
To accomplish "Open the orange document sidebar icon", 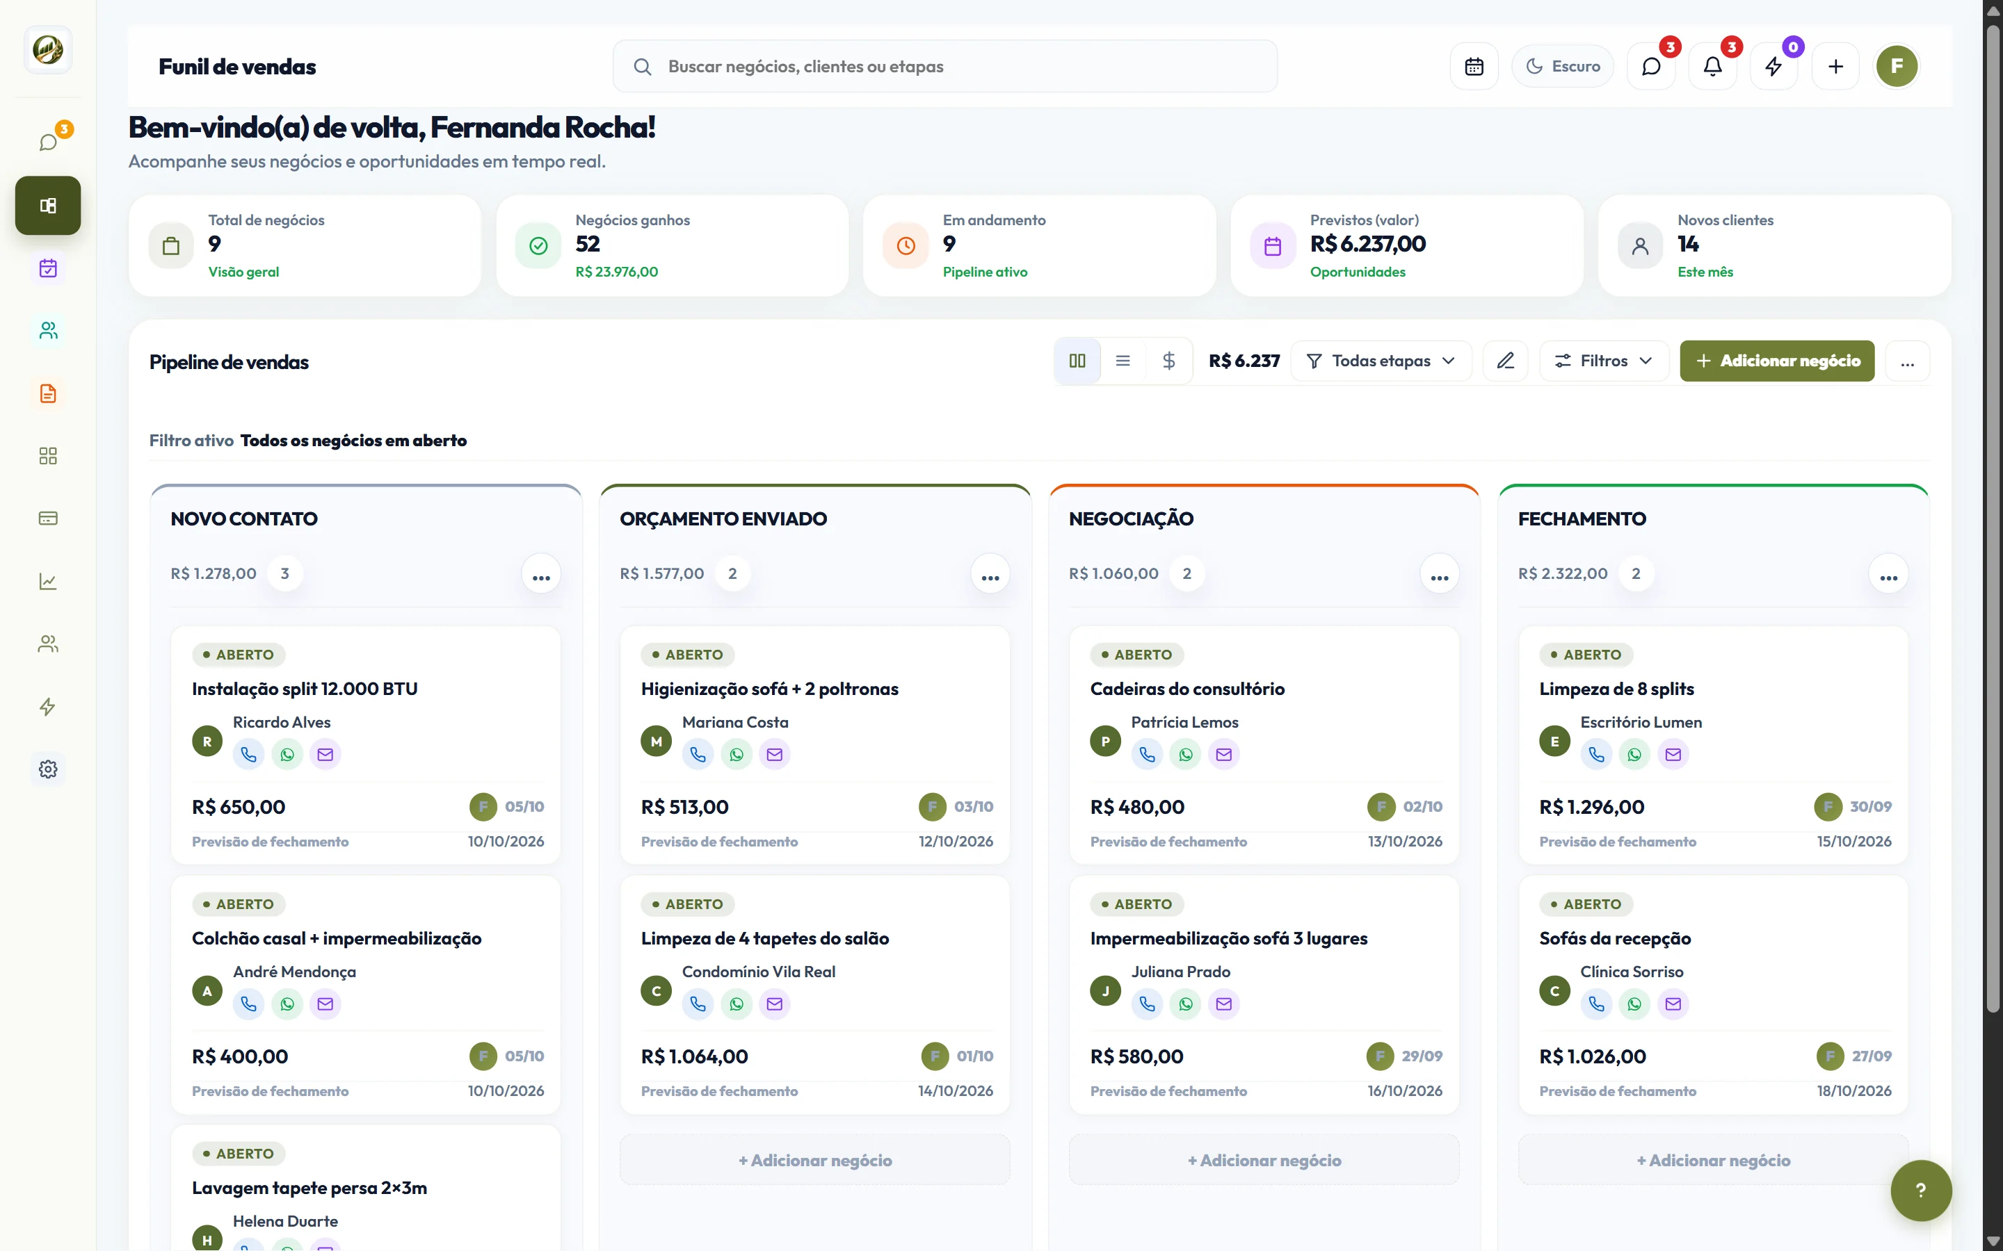I will click(48, 393).
